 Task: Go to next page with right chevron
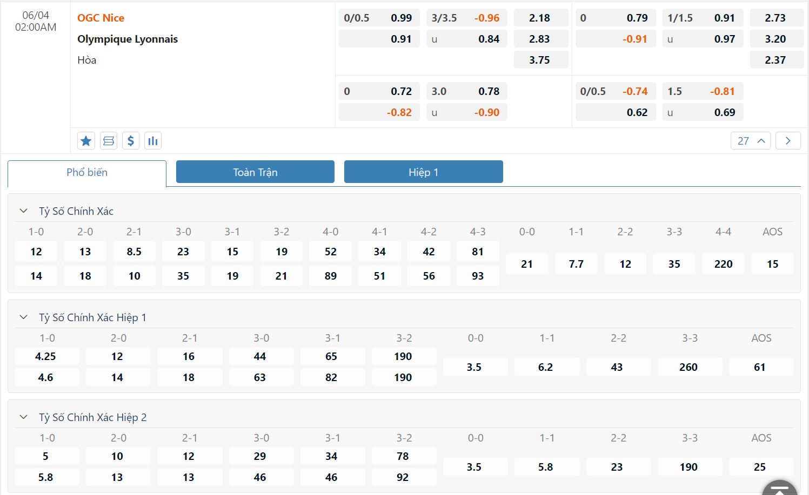788,141
